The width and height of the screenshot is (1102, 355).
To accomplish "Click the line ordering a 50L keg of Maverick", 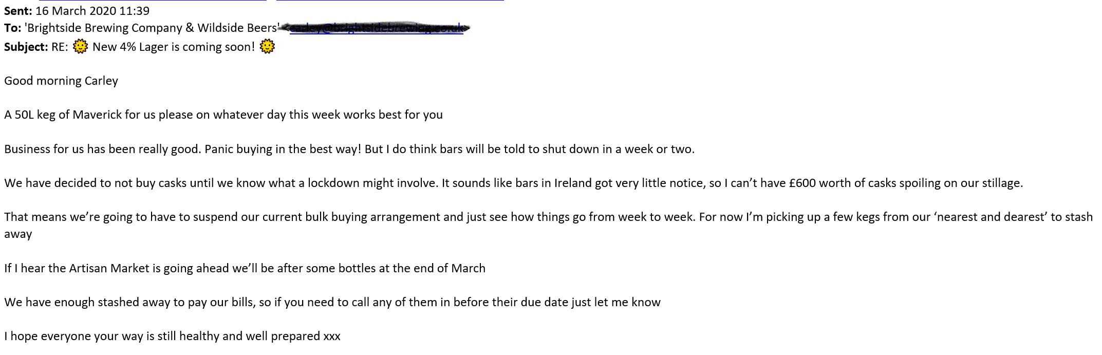I will click(223, 115).
